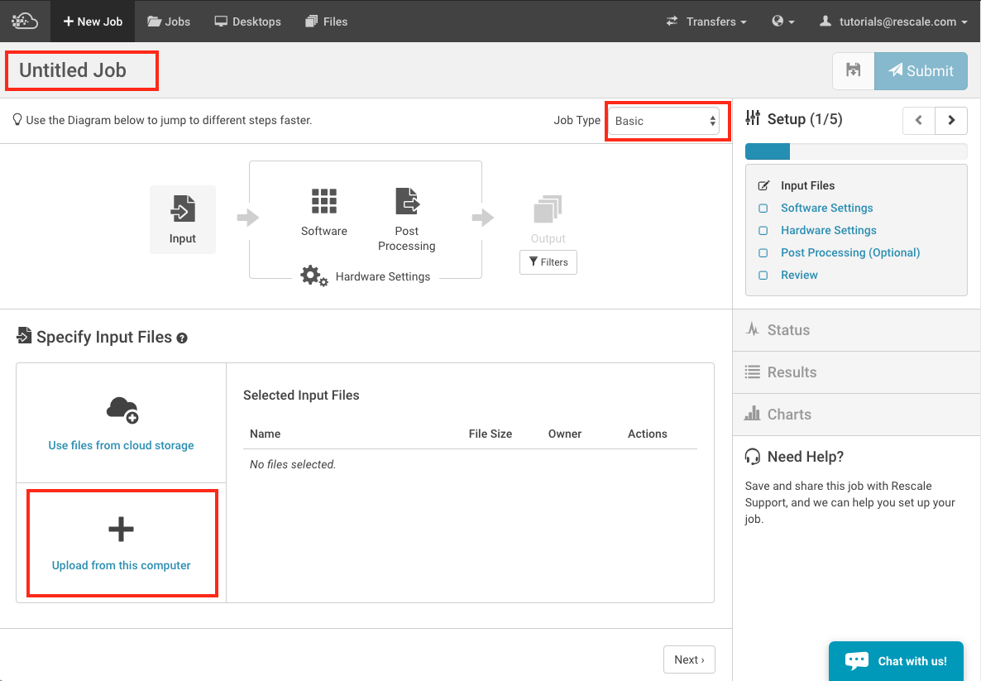Use files from cloud storage
This screenshot has height=681, width=981.
[x=121, y=445]
